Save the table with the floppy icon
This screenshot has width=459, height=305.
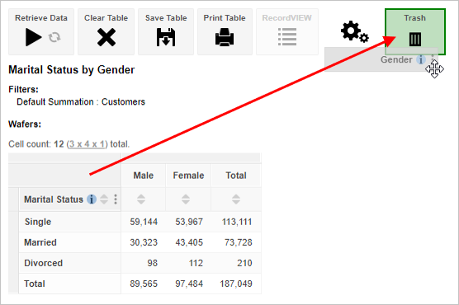coord(166,37)
